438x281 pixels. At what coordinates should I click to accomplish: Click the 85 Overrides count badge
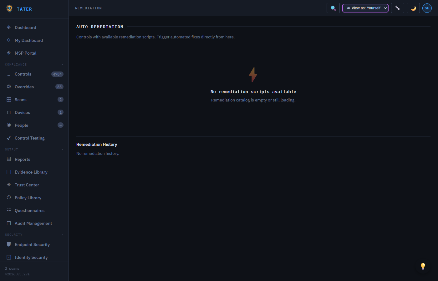59,87
